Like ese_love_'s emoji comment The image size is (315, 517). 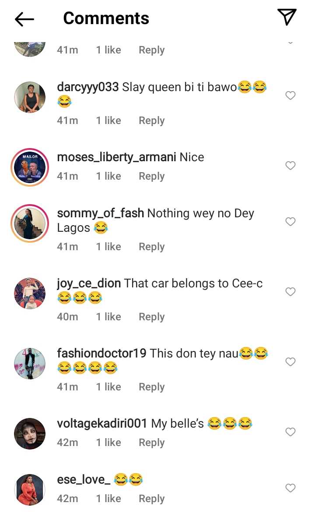pyautogui.click(x=290, y=488)
